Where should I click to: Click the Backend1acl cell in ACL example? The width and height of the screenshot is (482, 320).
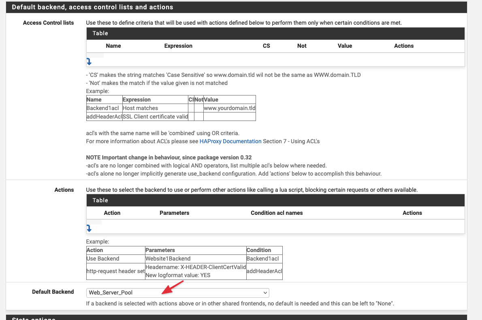coord(104,108)
